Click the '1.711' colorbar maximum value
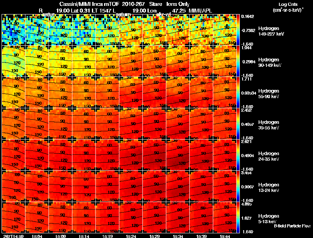313x238 pixels. 246,79
